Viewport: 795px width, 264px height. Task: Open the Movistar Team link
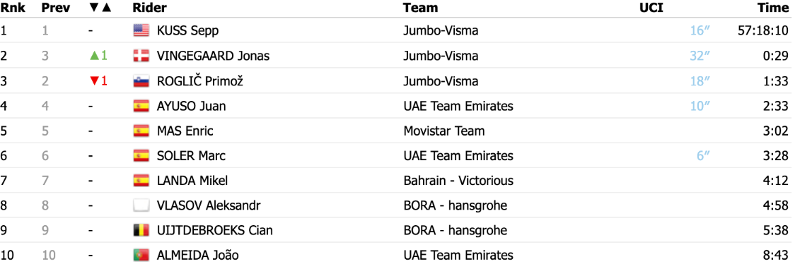pos(444,131)
